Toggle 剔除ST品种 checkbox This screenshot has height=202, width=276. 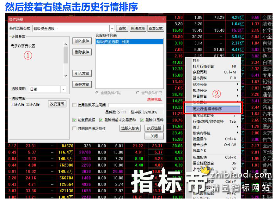point(142,120)
